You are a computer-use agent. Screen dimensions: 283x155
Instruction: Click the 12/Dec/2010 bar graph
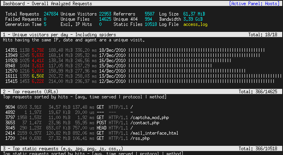201,81
